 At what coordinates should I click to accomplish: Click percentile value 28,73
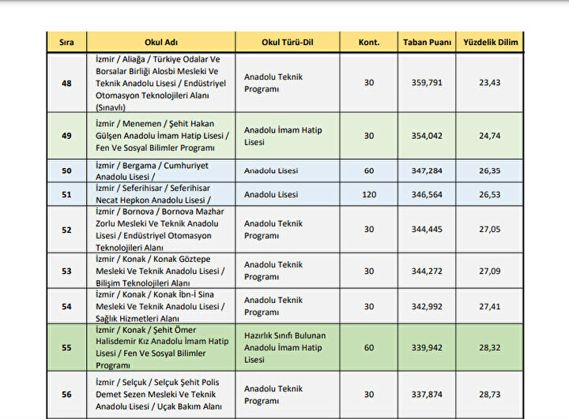click(x=490, y=395)
